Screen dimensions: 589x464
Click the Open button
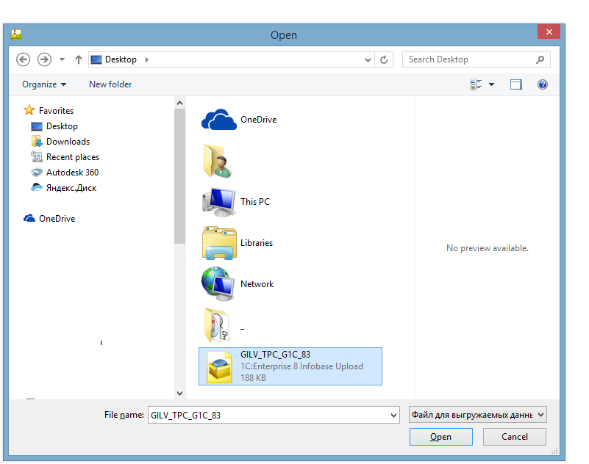[x=440, y=437]
